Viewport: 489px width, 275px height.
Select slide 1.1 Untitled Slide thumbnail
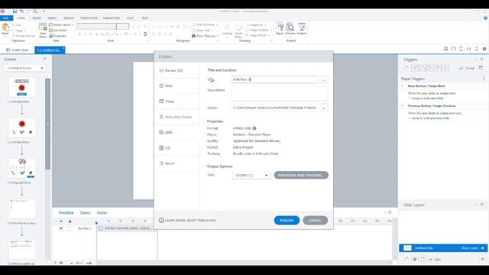click(22, 88)
